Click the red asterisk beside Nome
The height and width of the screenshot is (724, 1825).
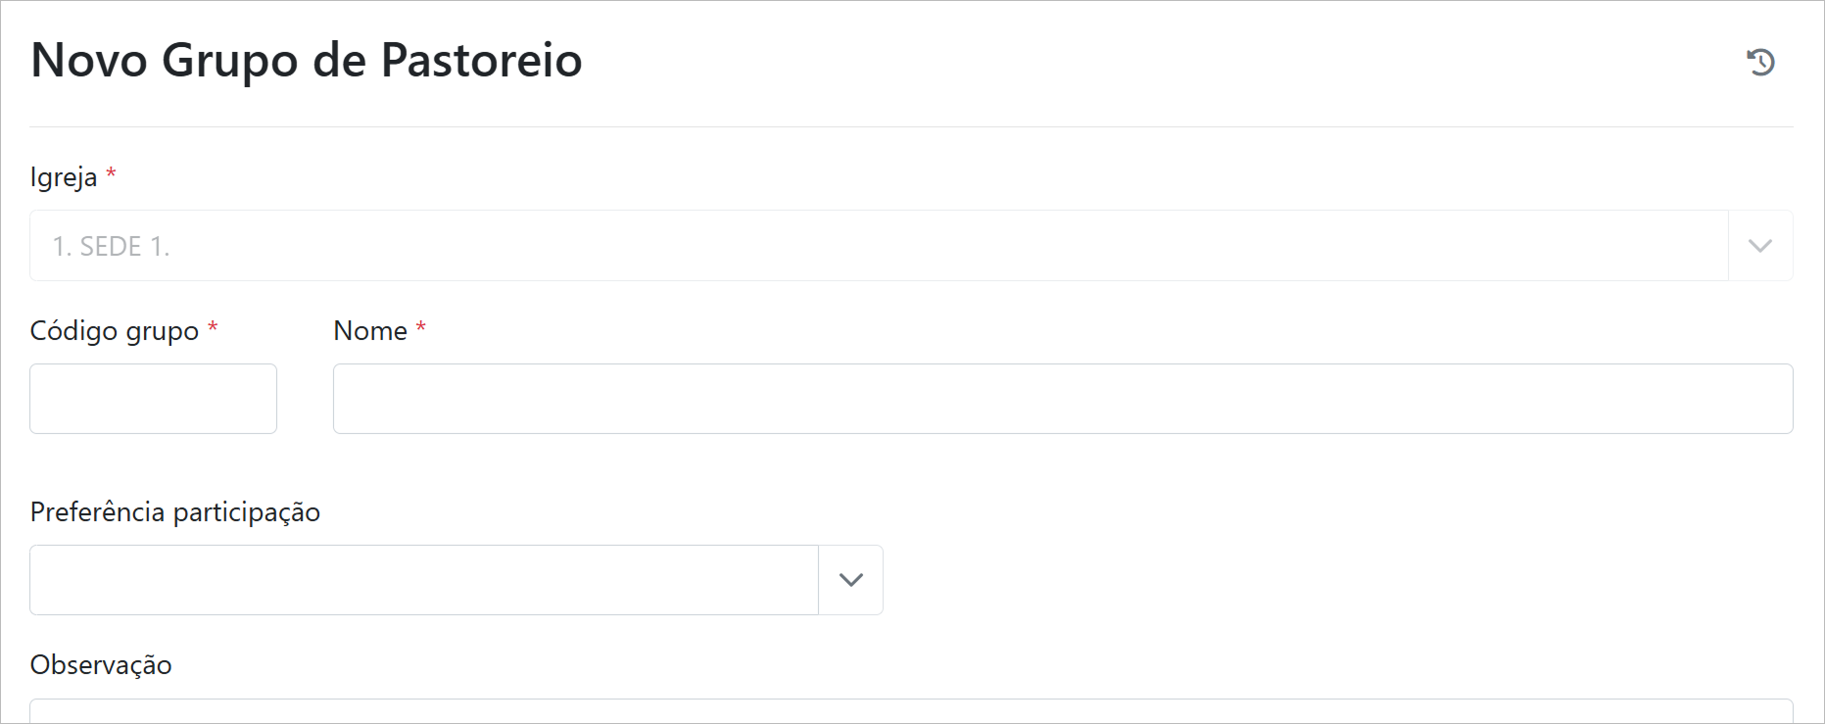point(421,327)
